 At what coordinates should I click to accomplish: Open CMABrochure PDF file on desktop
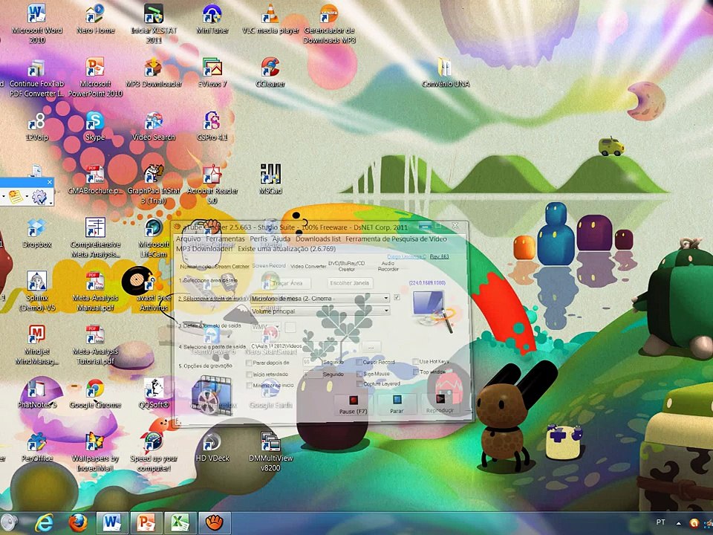click(96, 180)
